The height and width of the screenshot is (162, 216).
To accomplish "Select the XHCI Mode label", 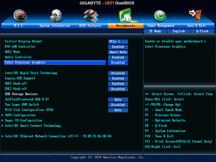I will (12, 52).
